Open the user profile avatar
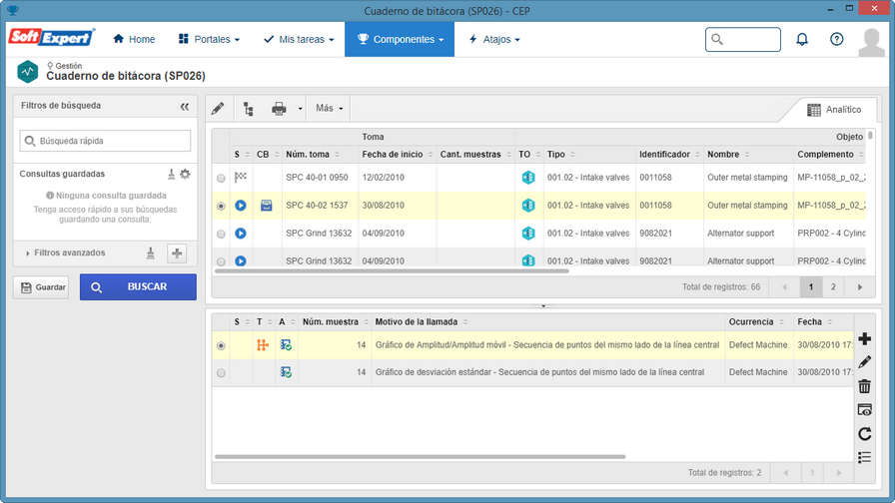Image resolution: width=895 pixels, height=503 pixels. (x=872, y=42)
